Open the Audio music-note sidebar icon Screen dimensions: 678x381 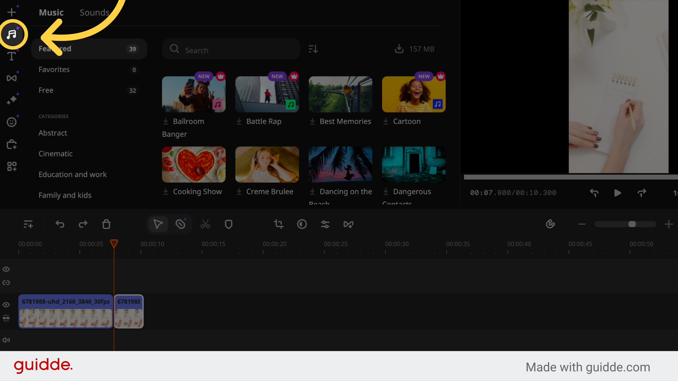[12, 34]
